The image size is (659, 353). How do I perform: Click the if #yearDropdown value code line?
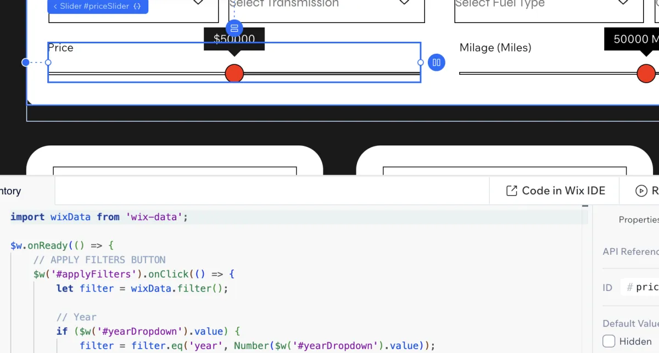(148, 331)
